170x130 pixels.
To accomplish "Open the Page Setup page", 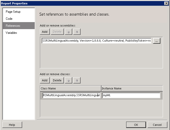I will point(13,12).
